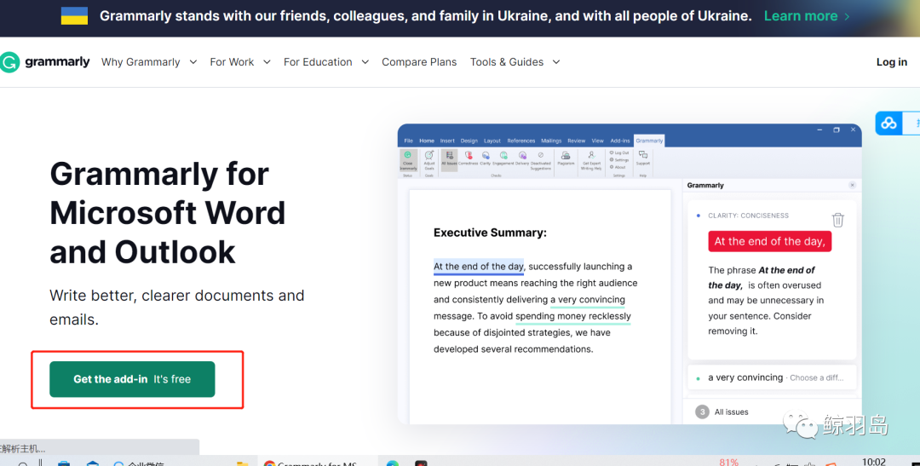
Task: Click the CLARITY: CONCISENESS label
Action: tap(748, 216)
